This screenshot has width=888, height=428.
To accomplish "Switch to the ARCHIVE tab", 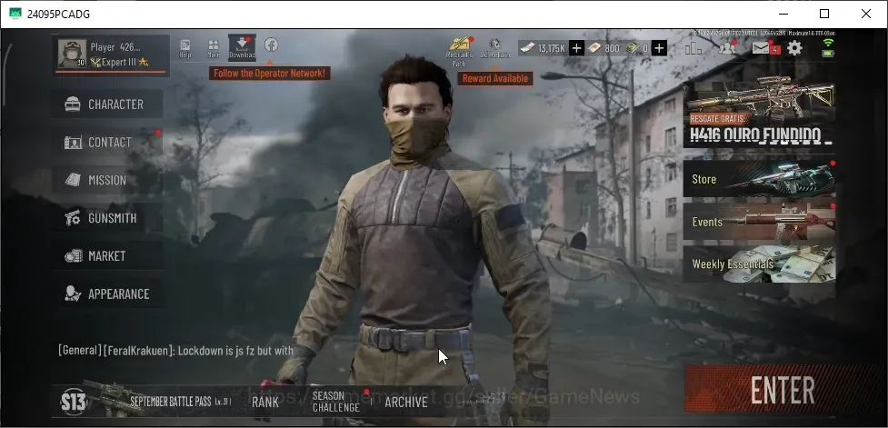I will [x=406, y=402].
